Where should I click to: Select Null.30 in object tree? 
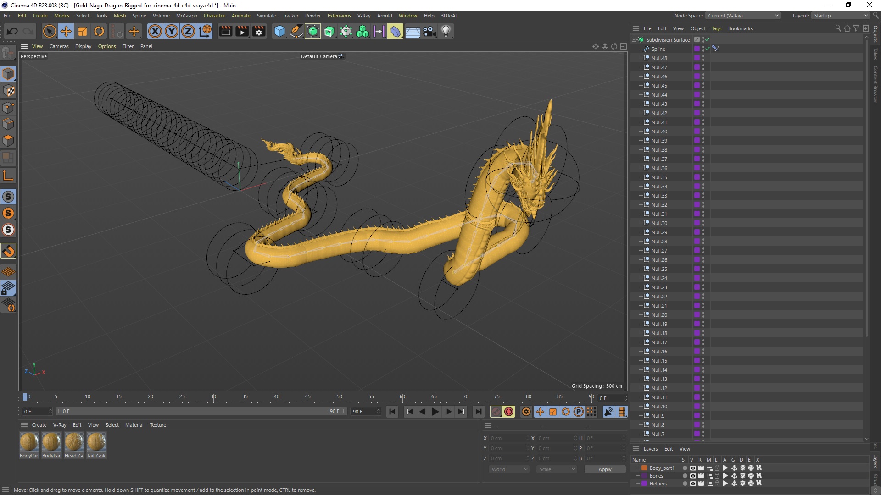[x=659, y=223]
